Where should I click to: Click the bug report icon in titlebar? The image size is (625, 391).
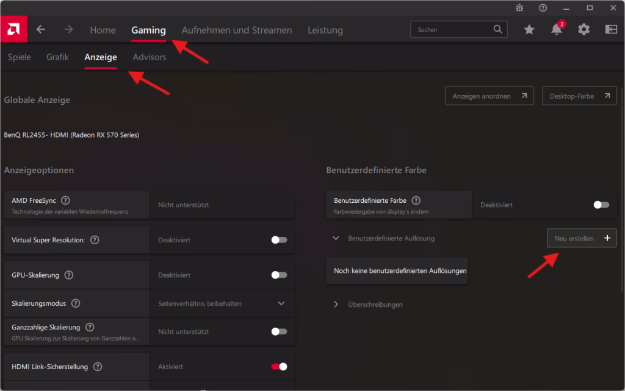coord(519,8)
